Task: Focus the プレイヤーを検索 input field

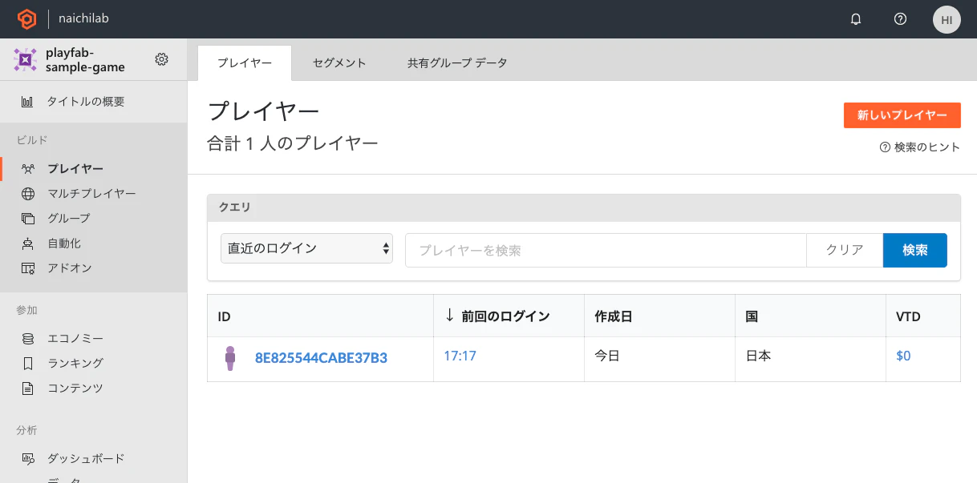Action: pyautogui.click(x=606, y=250)
